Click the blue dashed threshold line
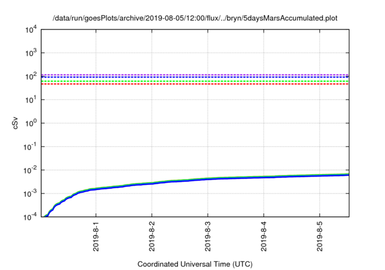385x270 pixels. 195,77
